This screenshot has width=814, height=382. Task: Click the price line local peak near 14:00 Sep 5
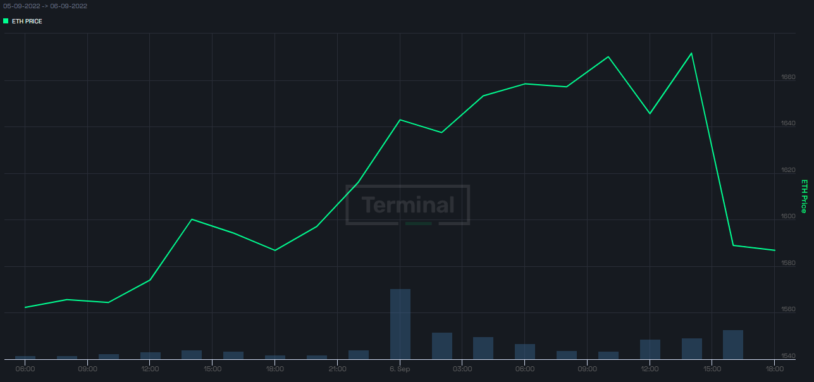pyautogui.click(x=192, y=219)
